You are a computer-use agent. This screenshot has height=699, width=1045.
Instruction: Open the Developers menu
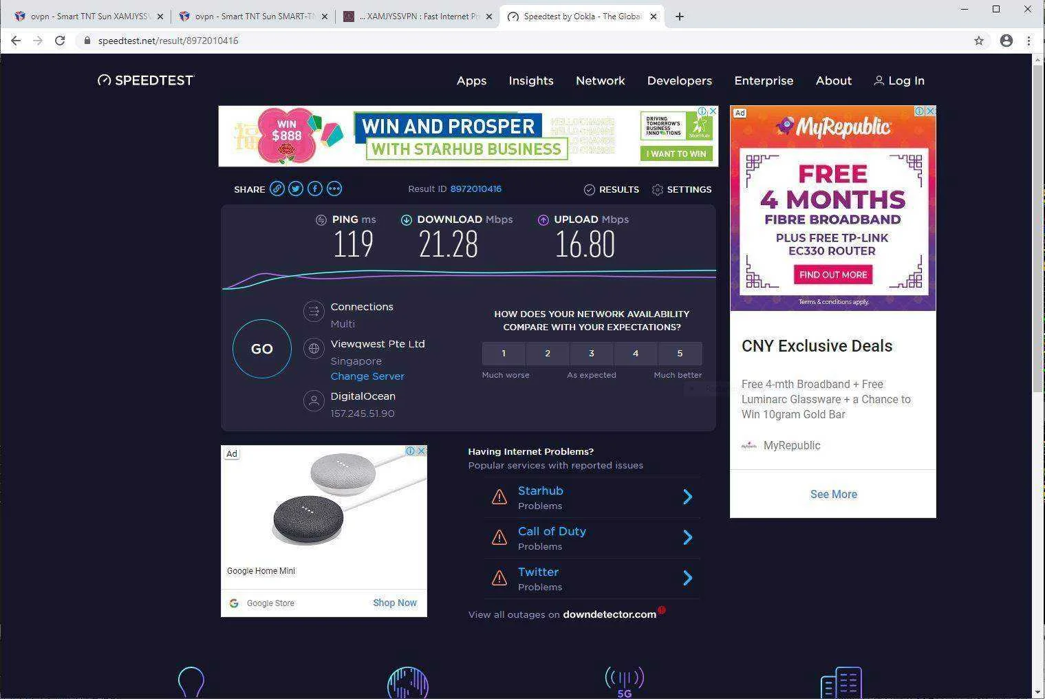[680, 80]
